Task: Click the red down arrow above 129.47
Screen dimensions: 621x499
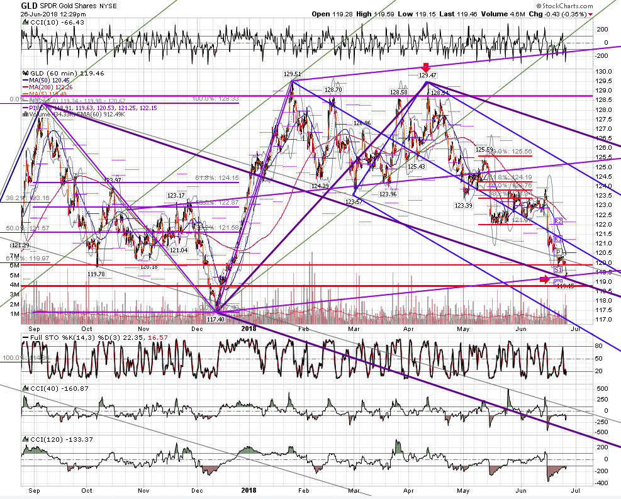Action: tap(426, 67)
